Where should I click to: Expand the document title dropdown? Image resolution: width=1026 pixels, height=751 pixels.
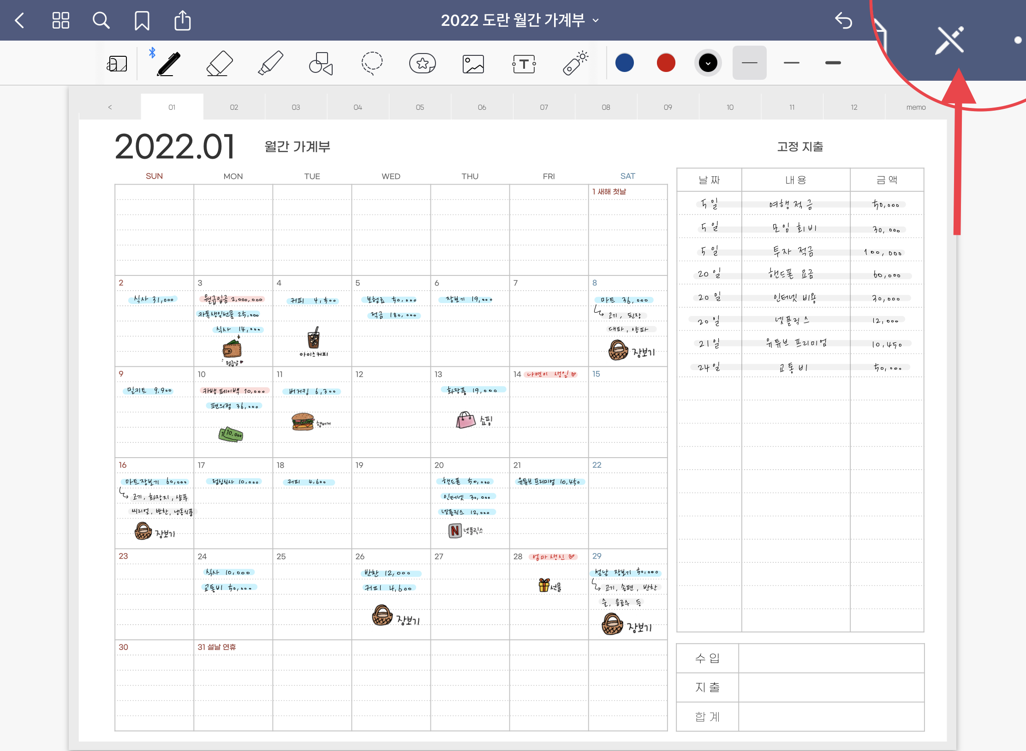(596, 20)
